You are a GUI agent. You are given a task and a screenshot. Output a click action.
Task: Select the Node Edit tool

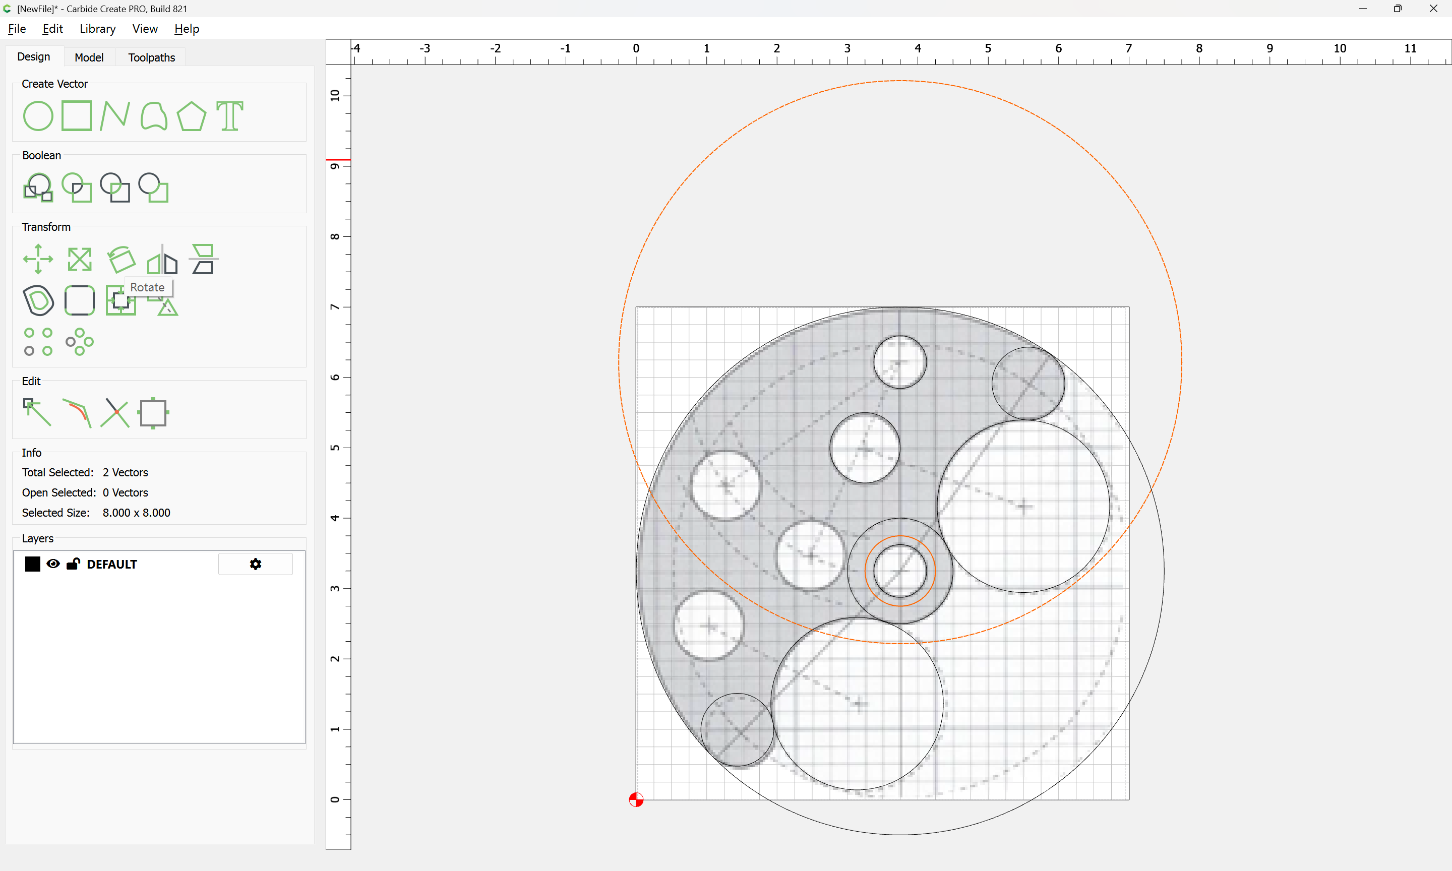click(37, 413)
